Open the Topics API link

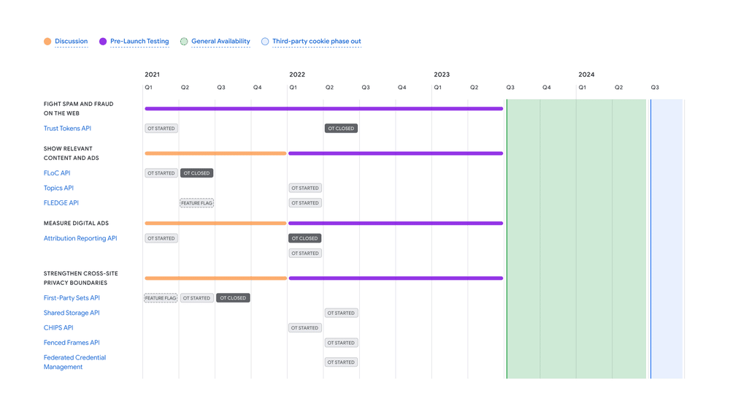(x=58, y=189)
